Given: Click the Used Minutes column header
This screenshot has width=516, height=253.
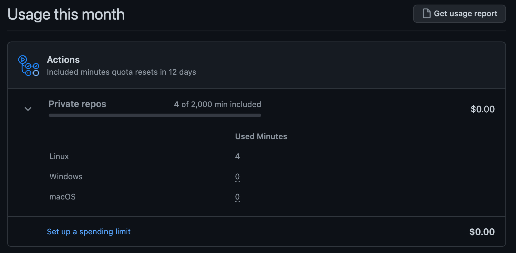Looking at the screenshot, I should [x=261, y=136].
